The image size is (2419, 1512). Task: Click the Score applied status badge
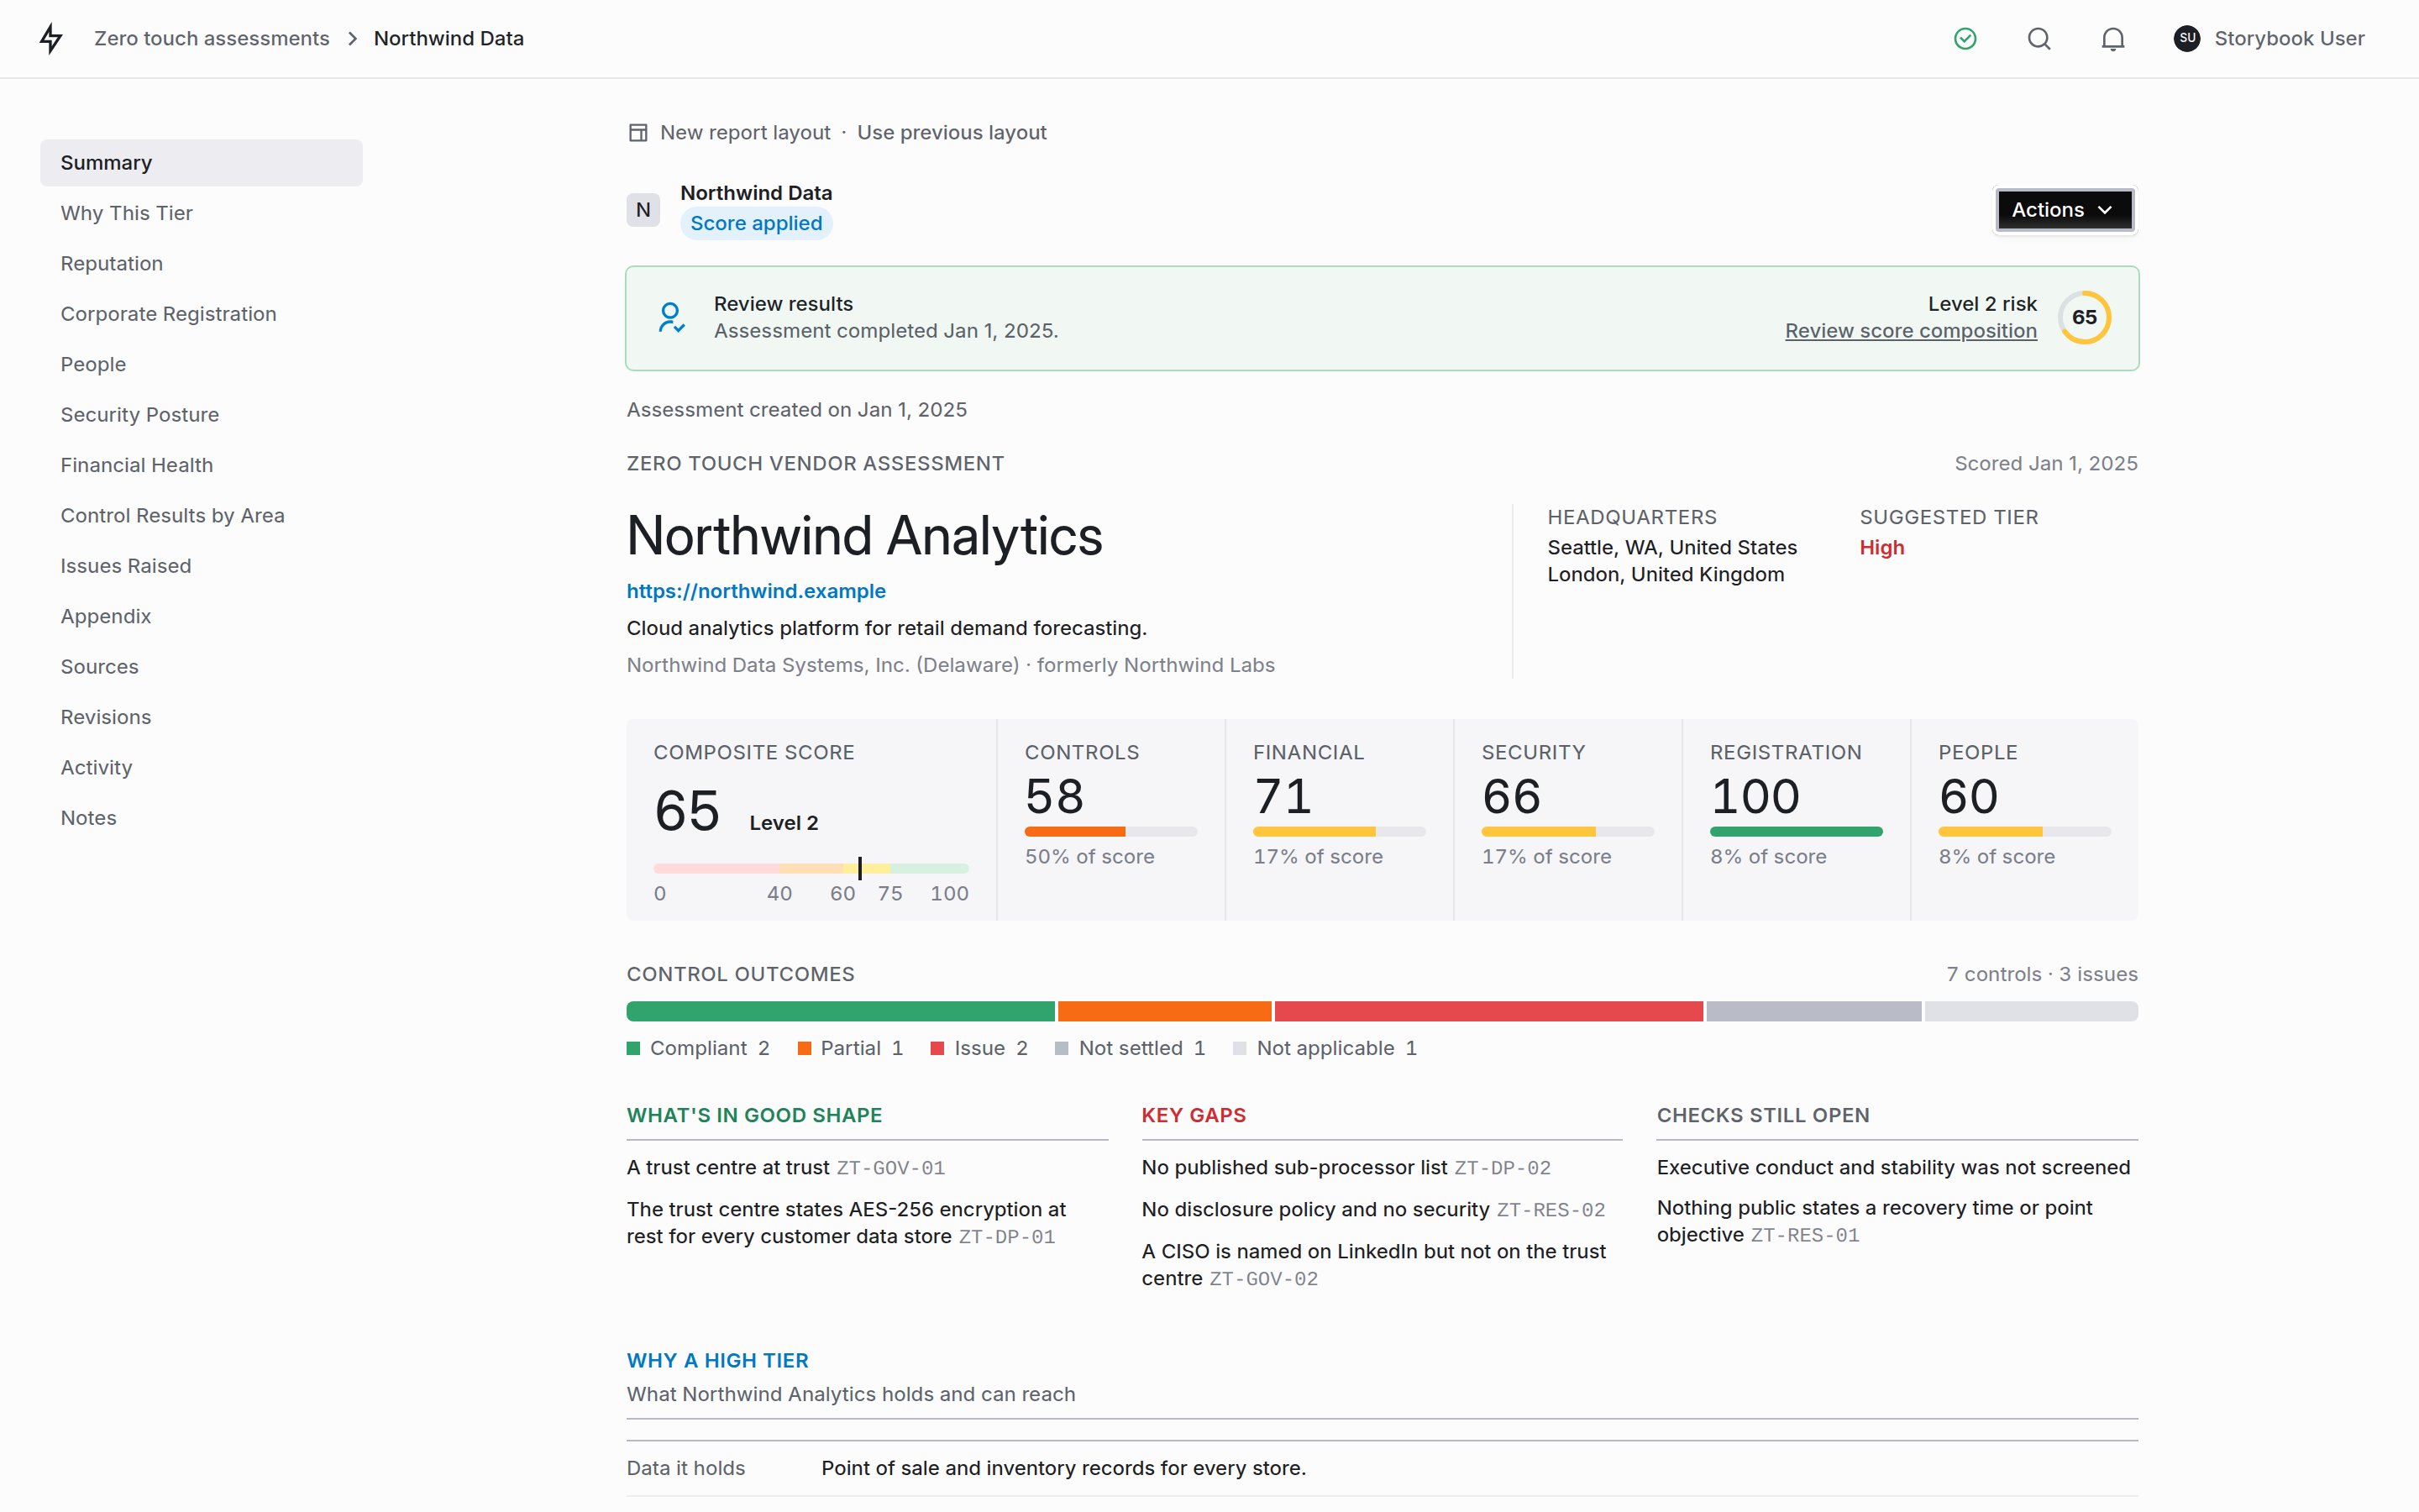pos(756,223)
